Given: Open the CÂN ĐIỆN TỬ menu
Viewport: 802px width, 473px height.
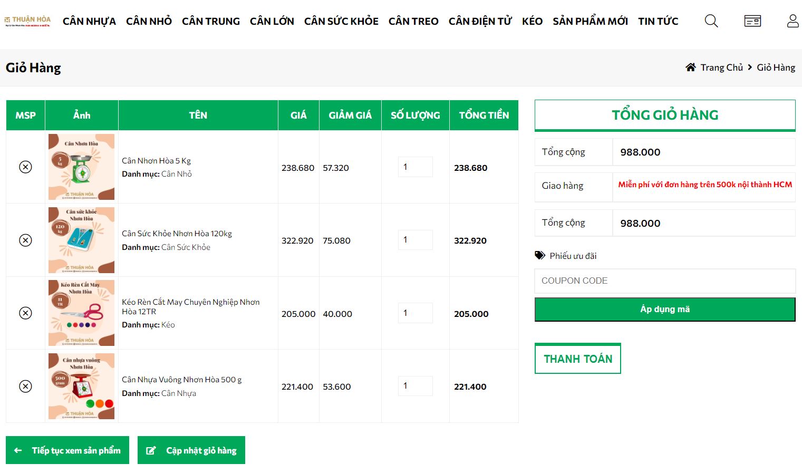Looking at the screenshot, I should tap(480, 21).
